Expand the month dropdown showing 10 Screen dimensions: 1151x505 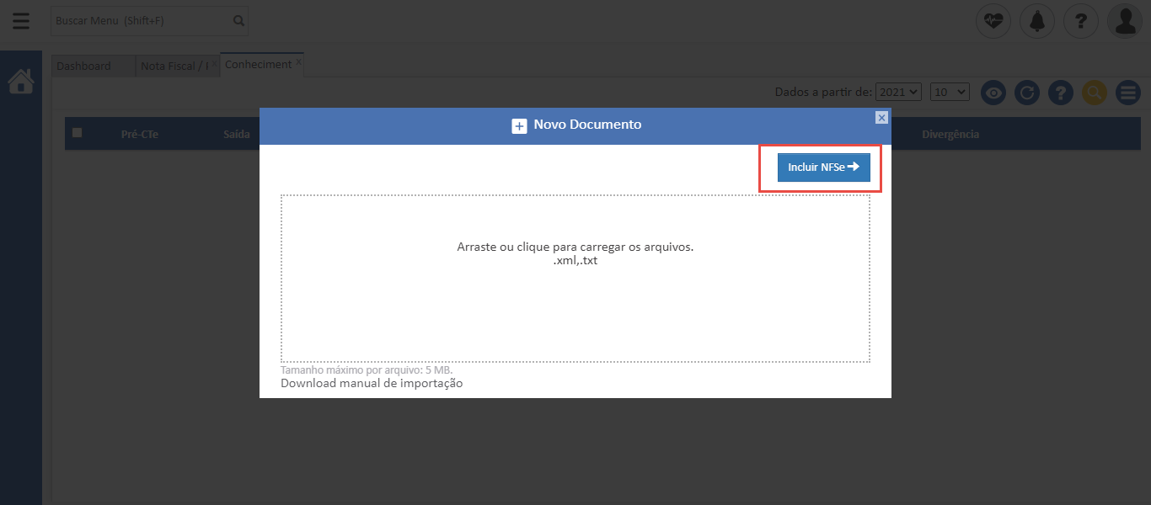pos(950,92)
